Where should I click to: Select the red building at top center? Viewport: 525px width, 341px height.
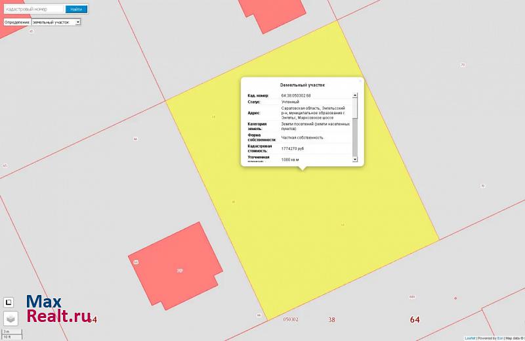[x=272, y=13]
